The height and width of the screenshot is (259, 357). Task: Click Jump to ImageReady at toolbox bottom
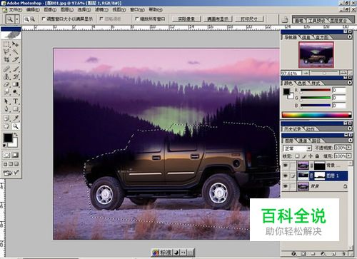tap(11, 173)
